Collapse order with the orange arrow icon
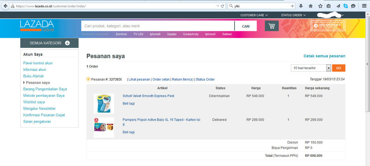370x166 pixels. point(88,79)
